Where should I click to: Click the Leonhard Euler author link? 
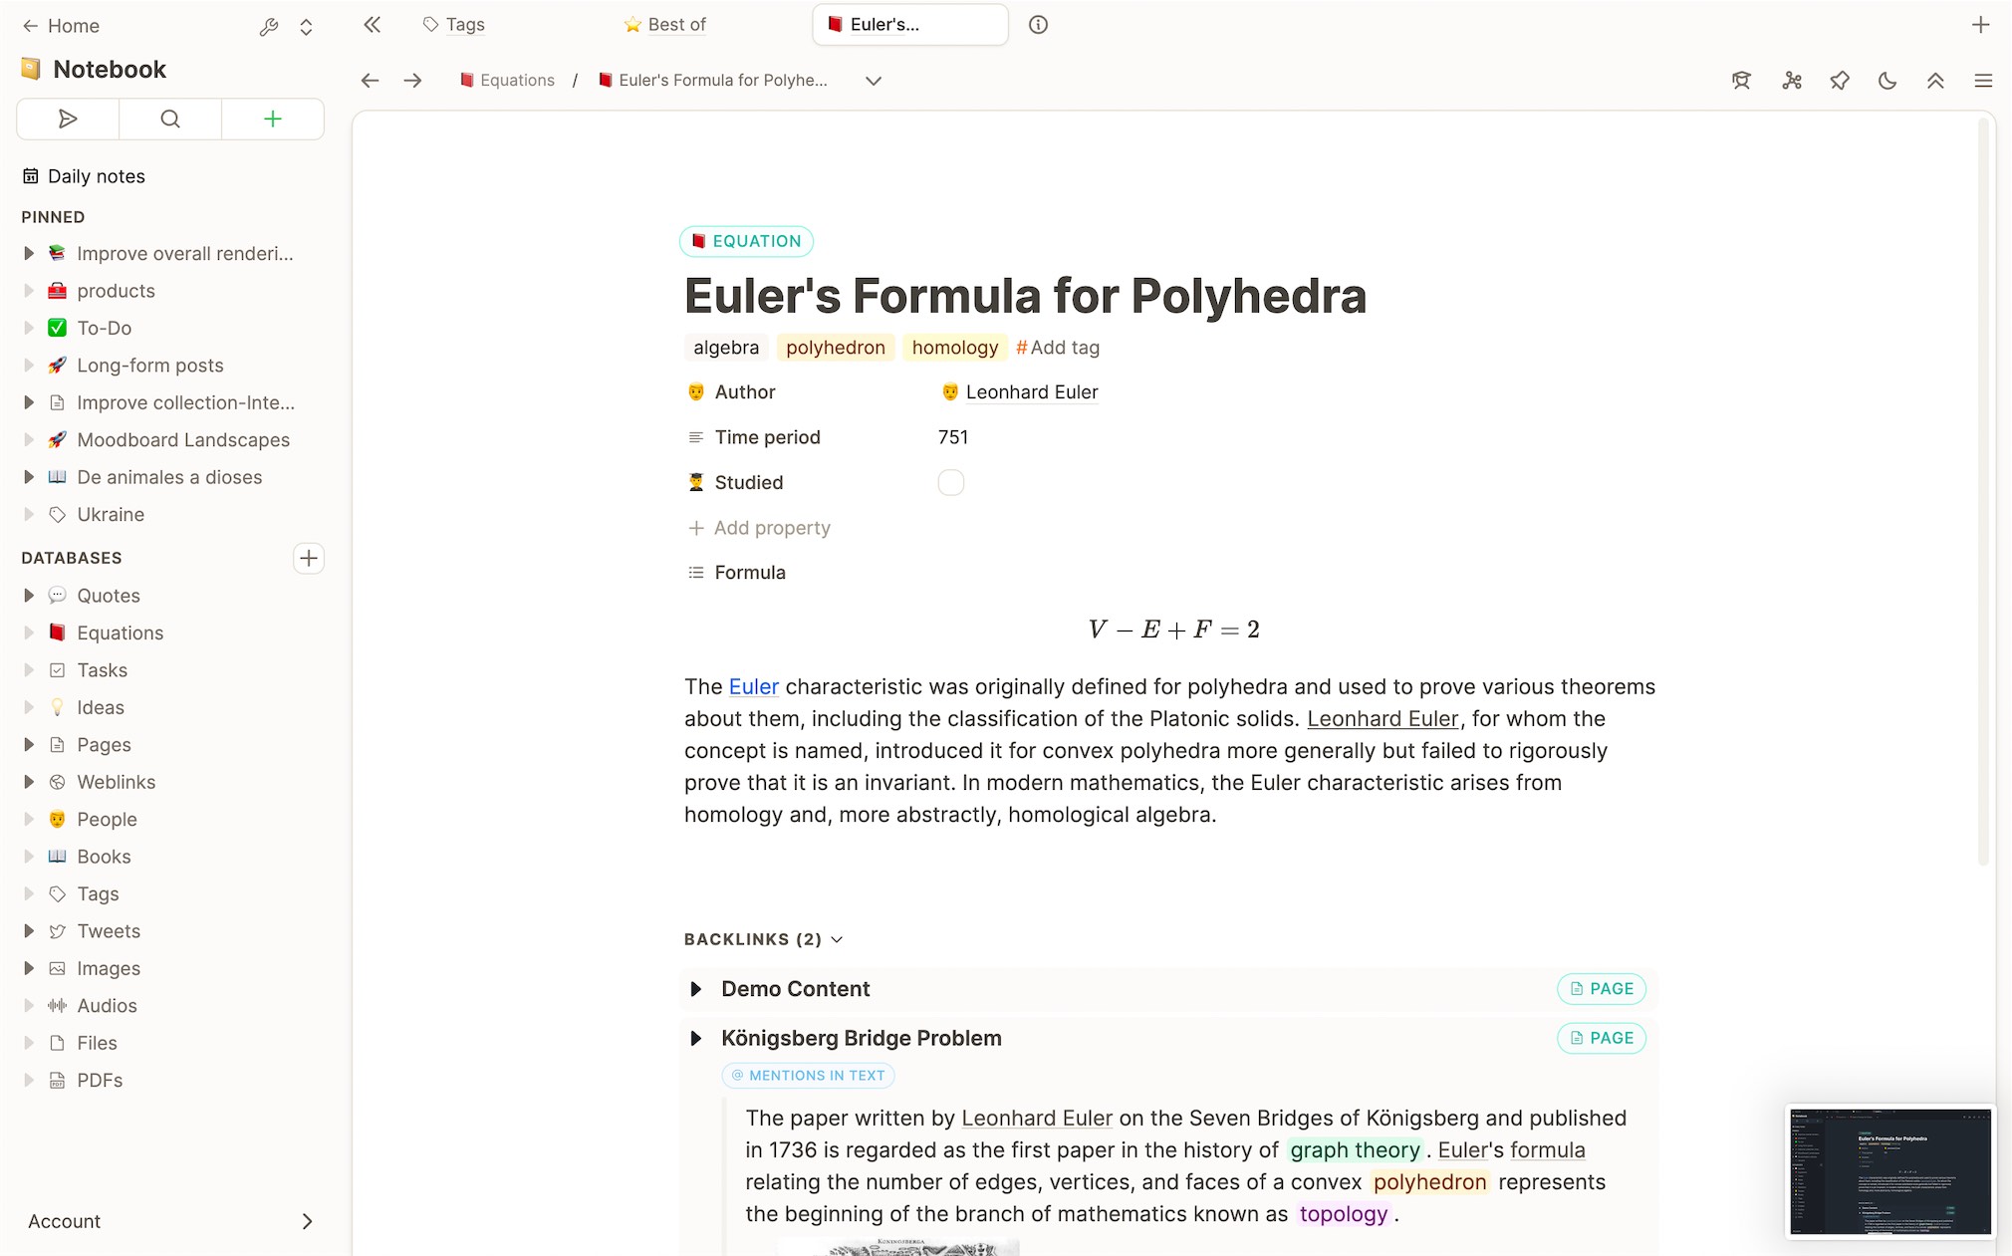click(x=1031, y=392)
